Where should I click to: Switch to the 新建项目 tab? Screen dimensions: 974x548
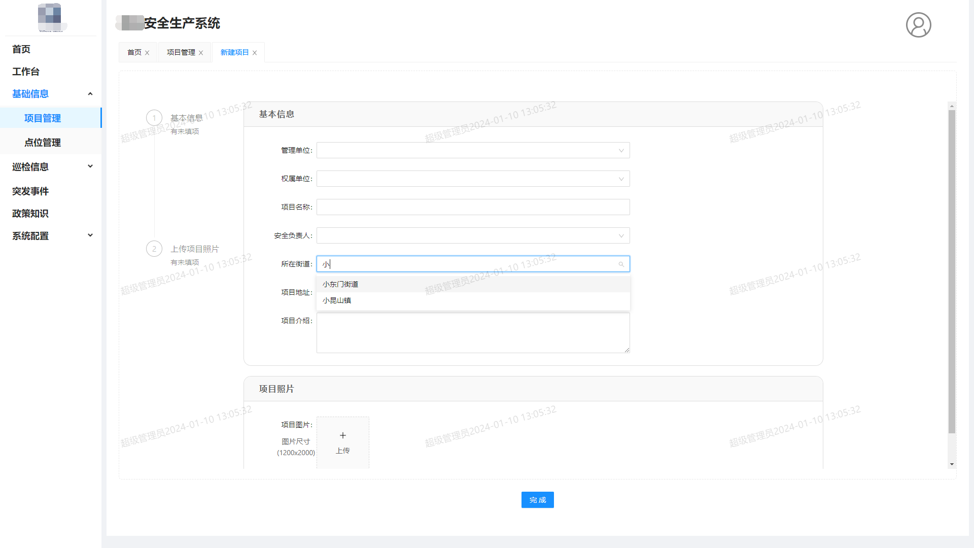235,52
